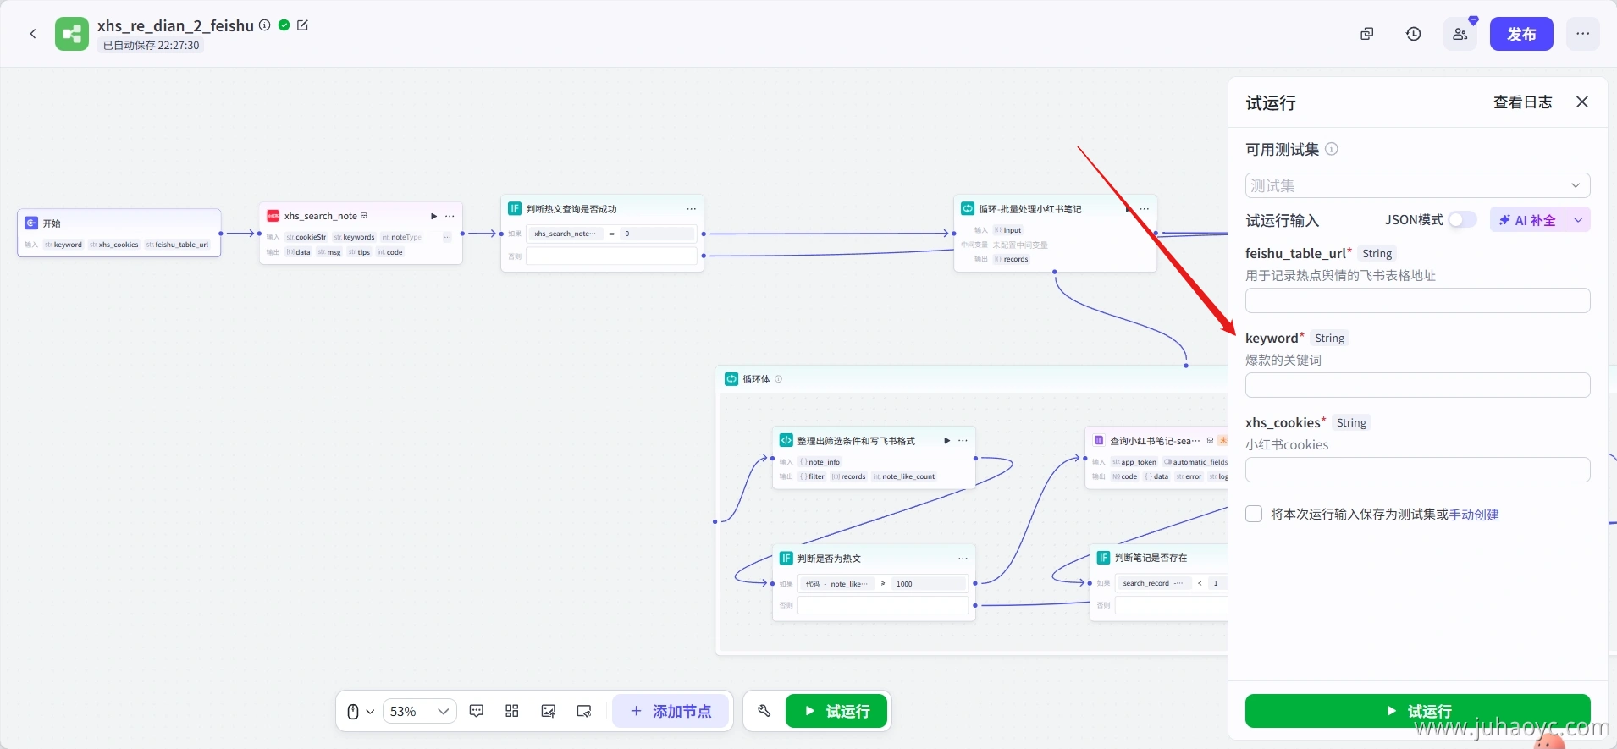Focus the keyword input field
Image resolution: width=1617 pixels, height=749 pixels.
pos(1418,385)
